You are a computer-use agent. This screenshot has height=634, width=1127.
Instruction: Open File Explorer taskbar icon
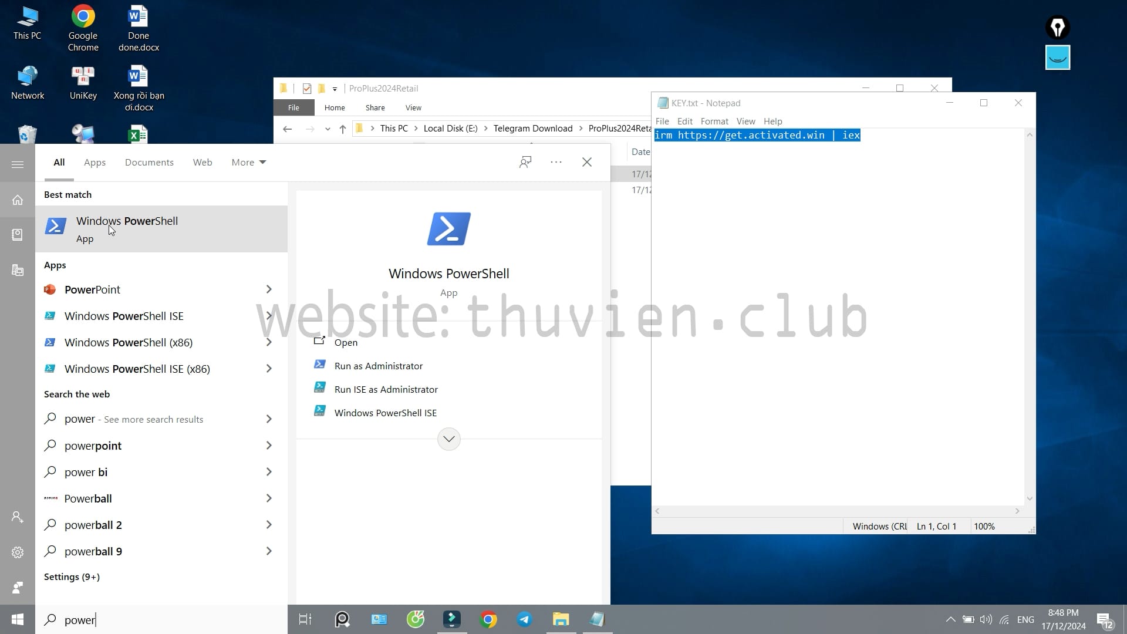pyautogui.click(x=561, y=619)
